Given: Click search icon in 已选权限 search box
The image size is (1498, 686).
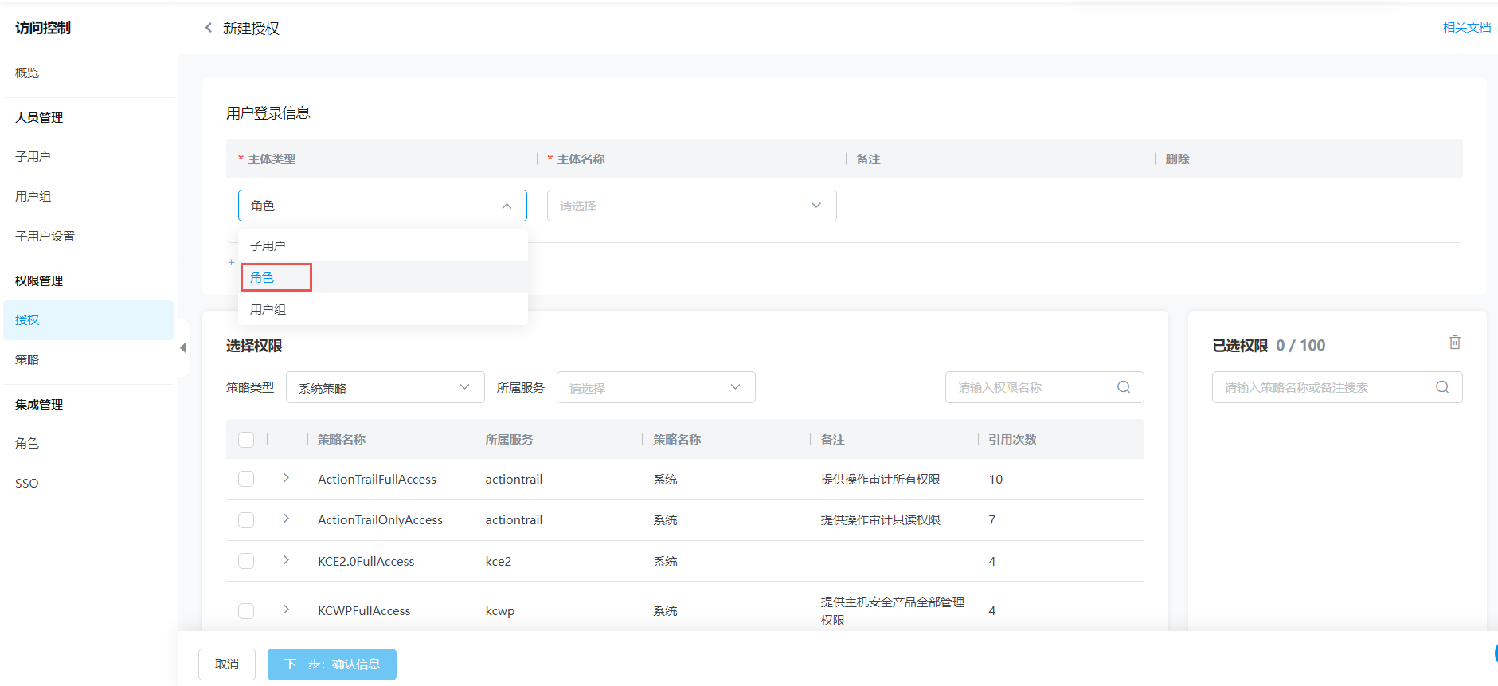Looking at the screenshot, I should pyautogui.click(x=1441, y=387).
